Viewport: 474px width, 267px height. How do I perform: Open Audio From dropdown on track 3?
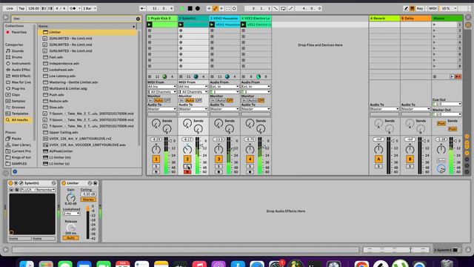point(224,87)
